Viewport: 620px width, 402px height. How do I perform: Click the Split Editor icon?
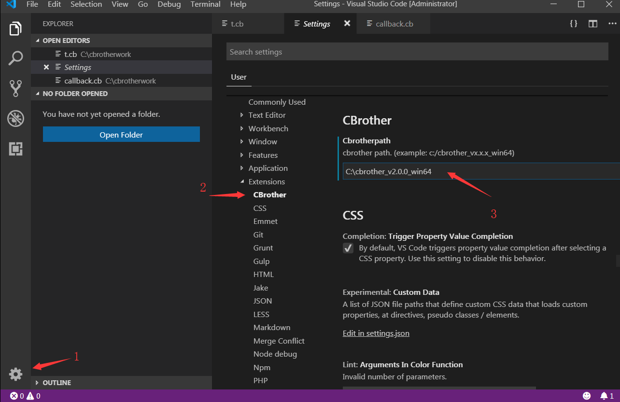click(593, 24)
